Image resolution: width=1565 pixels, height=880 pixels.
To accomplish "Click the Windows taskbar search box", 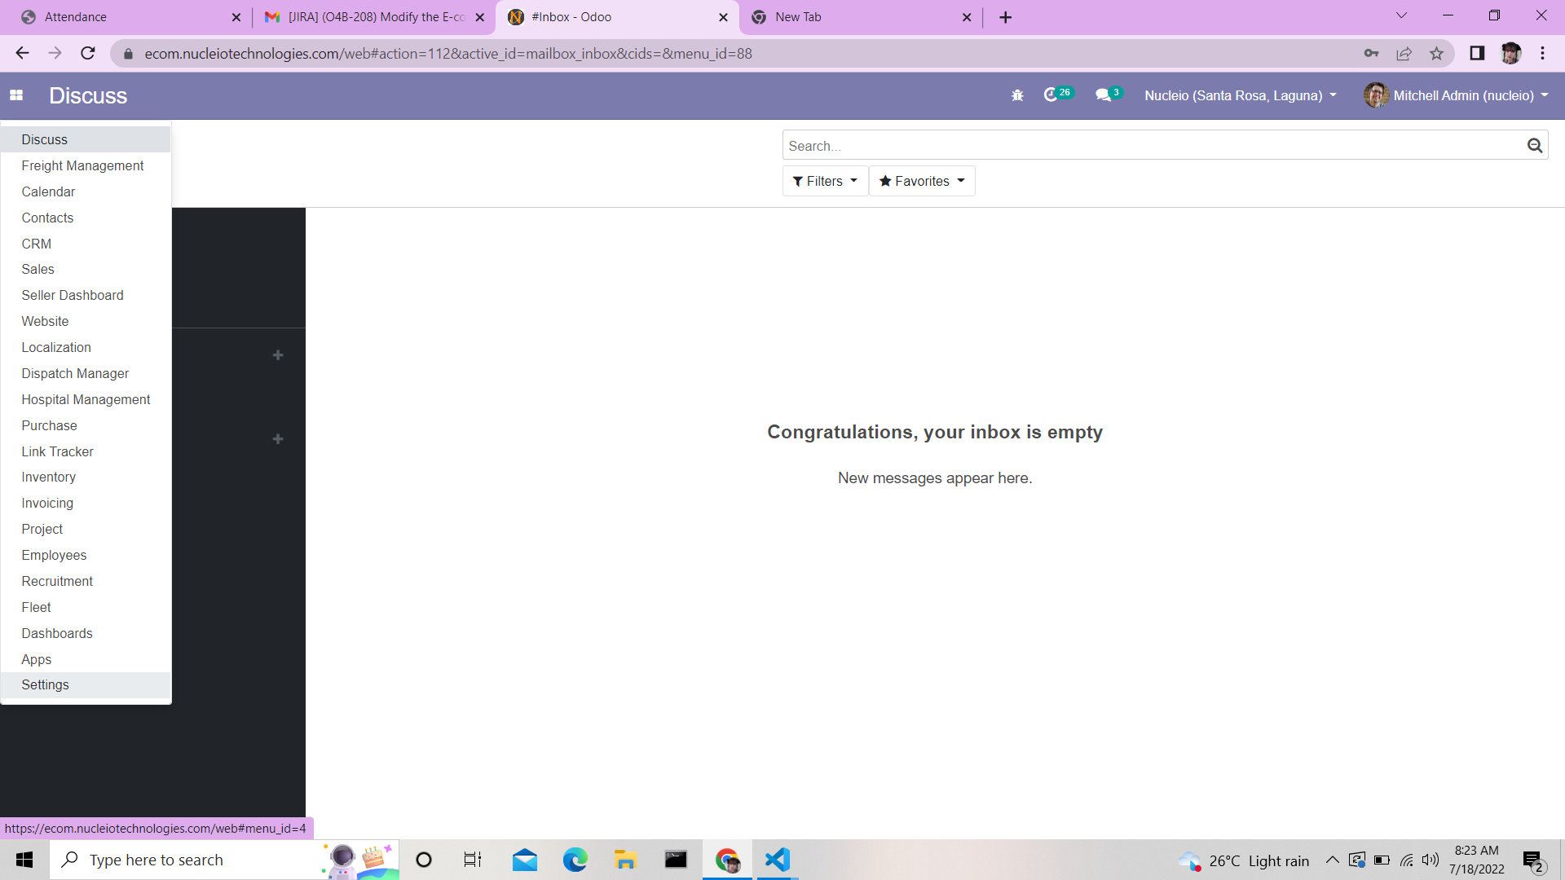I will point(224,860).
